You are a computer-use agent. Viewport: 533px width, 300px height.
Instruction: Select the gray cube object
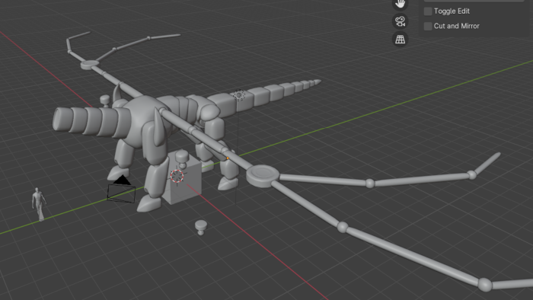click(185, 185)
